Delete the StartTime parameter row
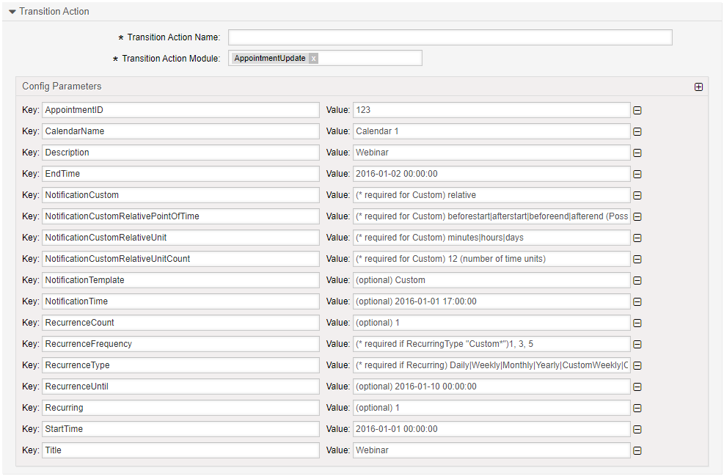The height and width of the screenshot is (476, 724). click(x=637, y=429)
